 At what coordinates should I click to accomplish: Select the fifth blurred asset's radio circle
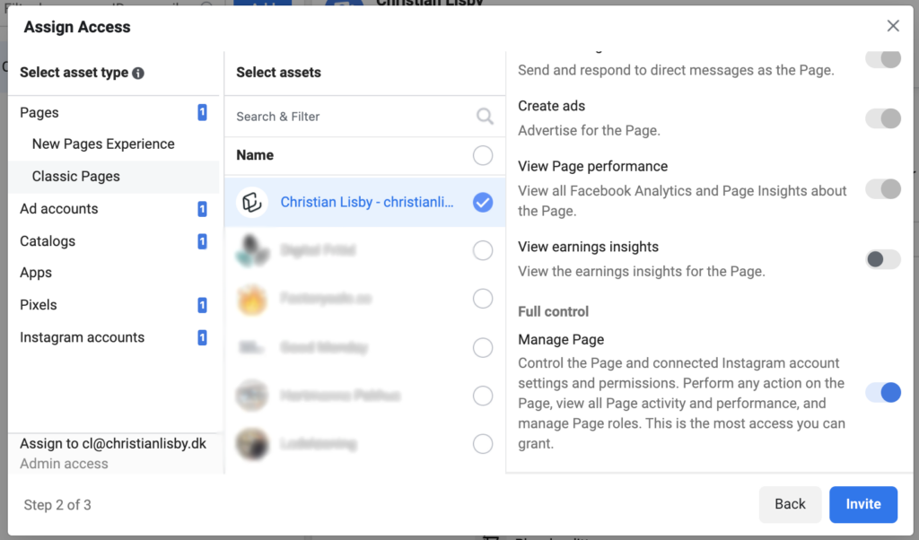point(482,396)
